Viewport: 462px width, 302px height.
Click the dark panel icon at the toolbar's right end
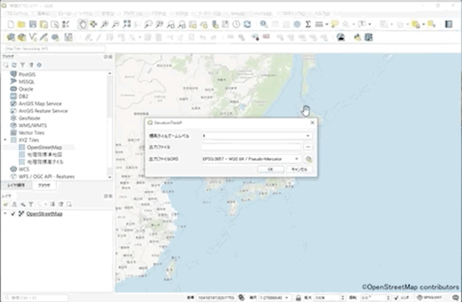448,24
